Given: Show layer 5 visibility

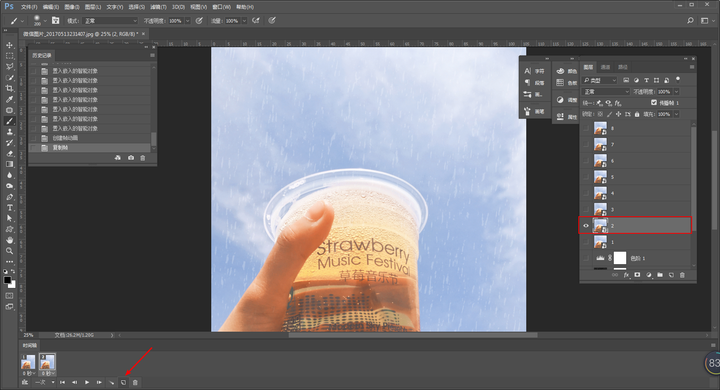Looking at the screenshot, I should (x=586, y=177).
